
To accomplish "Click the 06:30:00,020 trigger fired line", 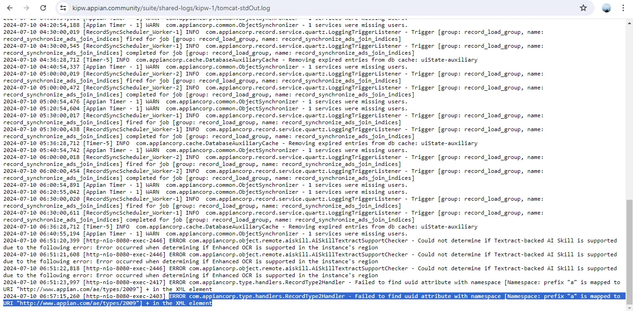I will 273,202.
